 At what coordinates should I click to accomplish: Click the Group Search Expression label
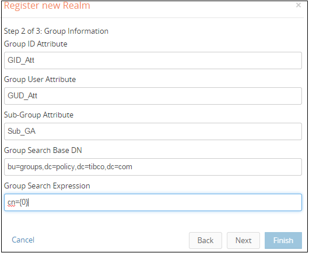pyautogui.click(x=47, y=186)
